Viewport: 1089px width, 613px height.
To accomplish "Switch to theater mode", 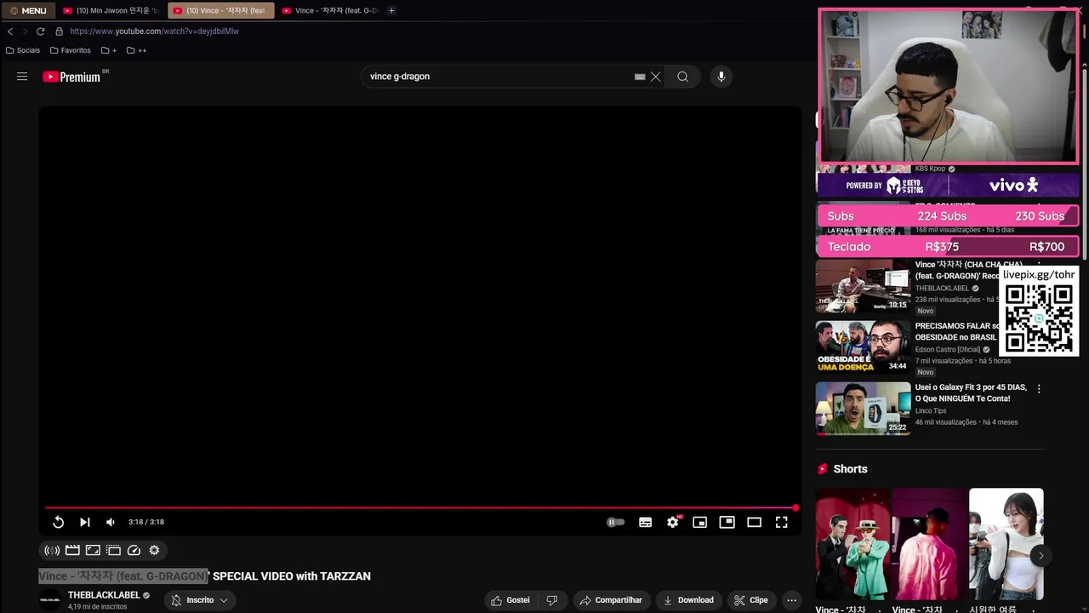I will [754, 522].
